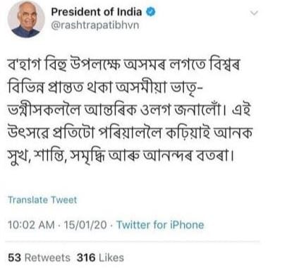Click the 10:02 AM timestamp
Image resolution: width=292 pixels, height=273 pixels.
(x=31, y=225)
